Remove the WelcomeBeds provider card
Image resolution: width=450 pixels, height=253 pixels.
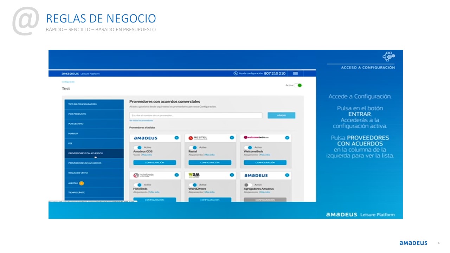point(287,138)
